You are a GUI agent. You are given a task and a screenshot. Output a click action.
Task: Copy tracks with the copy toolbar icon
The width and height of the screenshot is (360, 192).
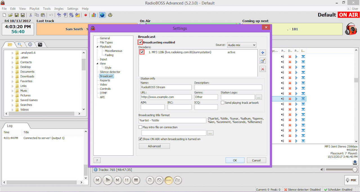(37, 15)
